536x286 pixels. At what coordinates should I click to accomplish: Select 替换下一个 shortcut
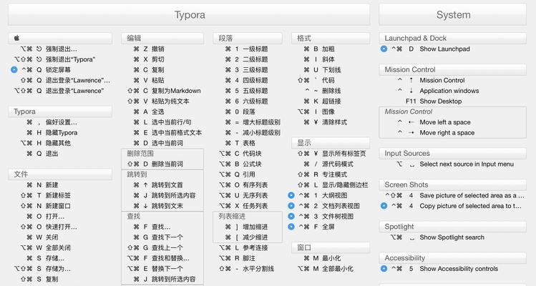[155, 269]
